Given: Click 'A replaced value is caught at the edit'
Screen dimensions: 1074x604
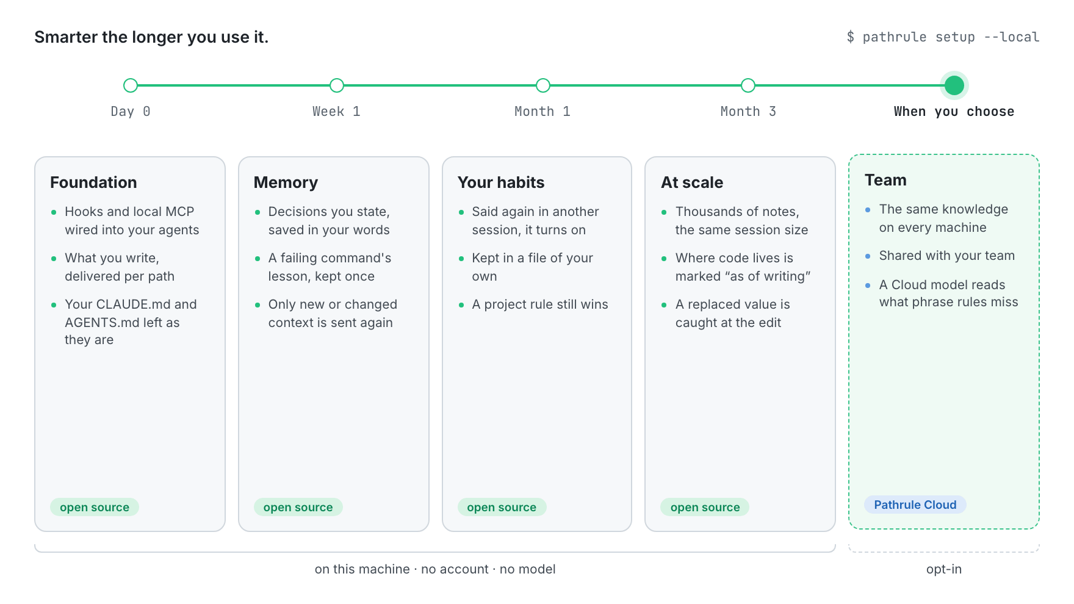Looking at the screenshot, I should tap(732, 314).
